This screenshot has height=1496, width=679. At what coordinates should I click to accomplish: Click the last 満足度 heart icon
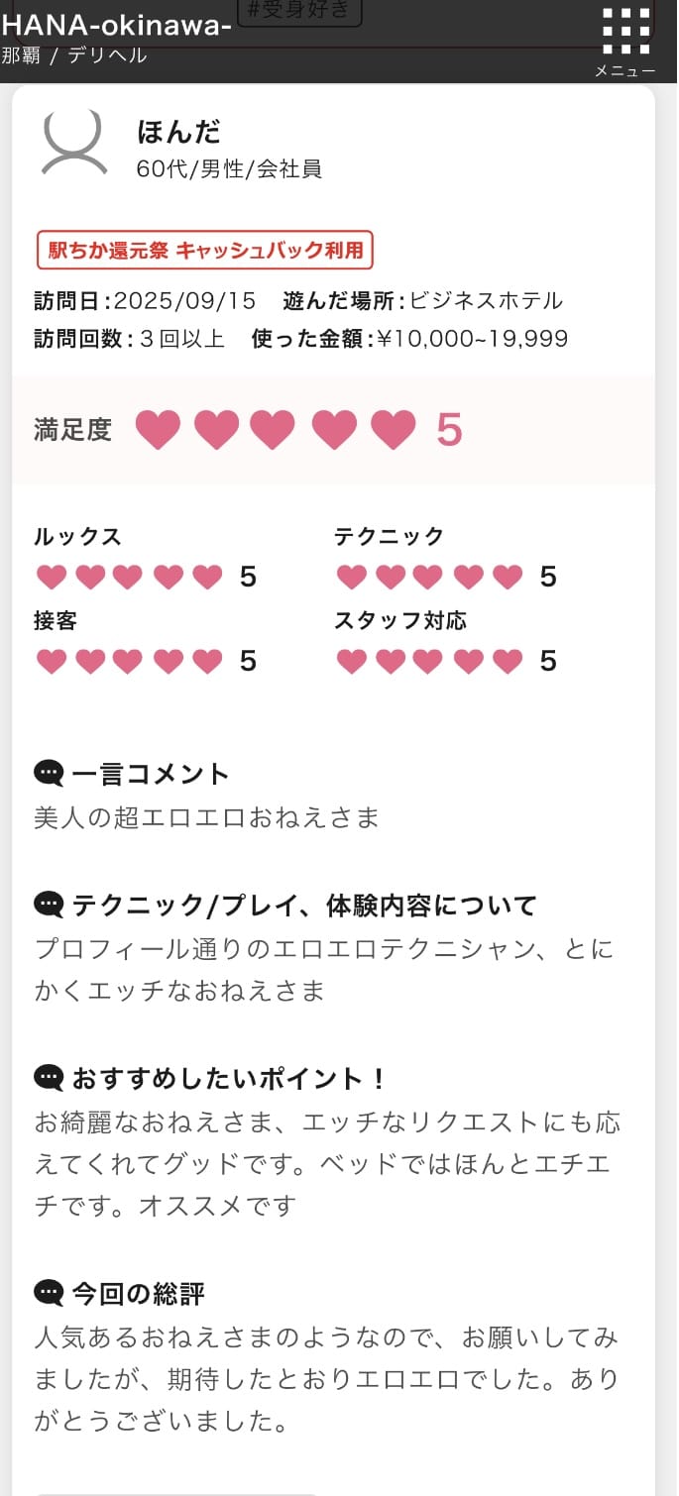pyautogui.click(x=393, y=430)
